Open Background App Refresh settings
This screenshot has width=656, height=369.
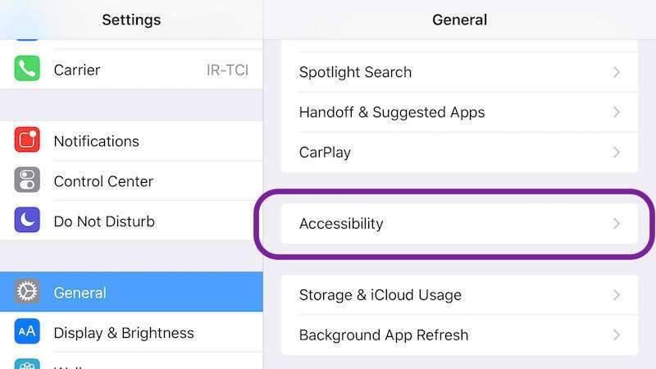(x=384, y=335)
